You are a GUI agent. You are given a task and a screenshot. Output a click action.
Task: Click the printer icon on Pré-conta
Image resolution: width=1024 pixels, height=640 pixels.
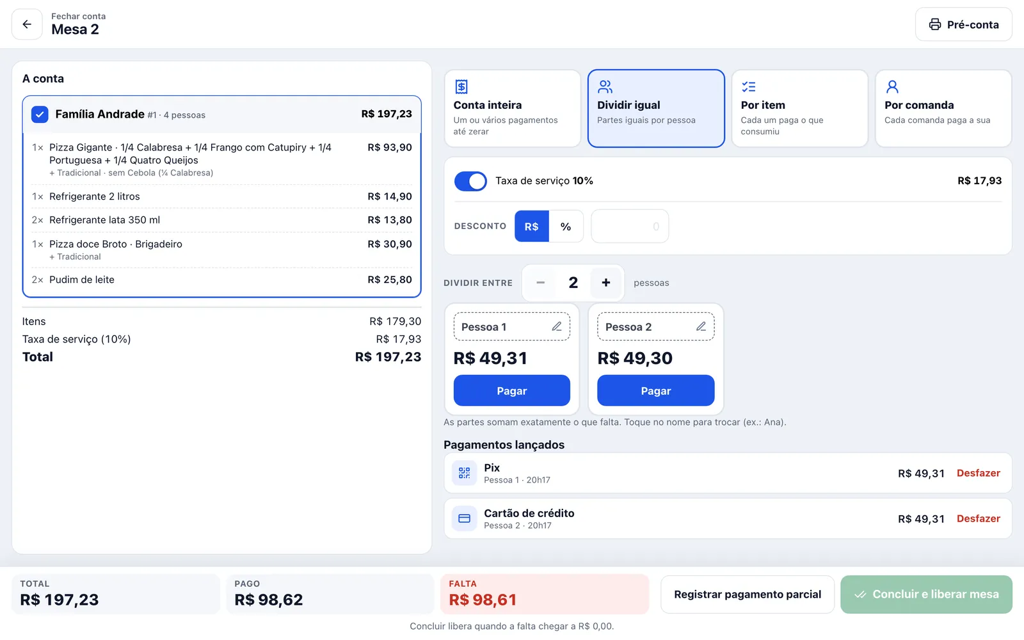click(935, 24)
